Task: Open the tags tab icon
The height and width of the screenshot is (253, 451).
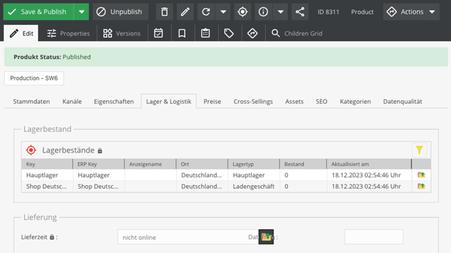Action: pos(229,33)
